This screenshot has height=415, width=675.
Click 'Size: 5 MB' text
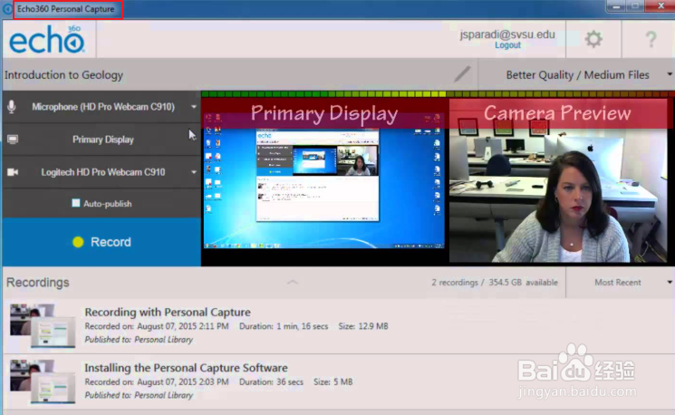click(333, 381)
